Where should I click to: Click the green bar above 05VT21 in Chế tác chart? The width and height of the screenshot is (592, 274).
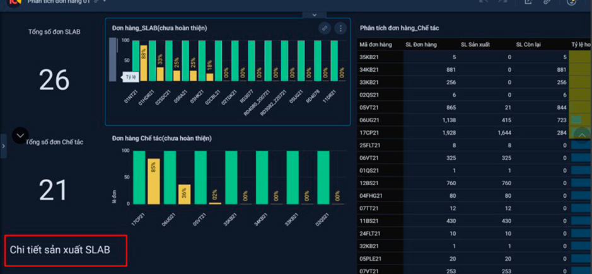click(200, 178)
